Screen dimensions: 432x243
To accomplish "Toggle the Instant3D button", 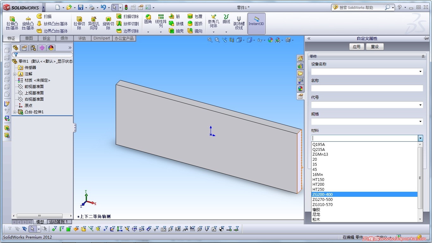I will click(x=256, y=23).
